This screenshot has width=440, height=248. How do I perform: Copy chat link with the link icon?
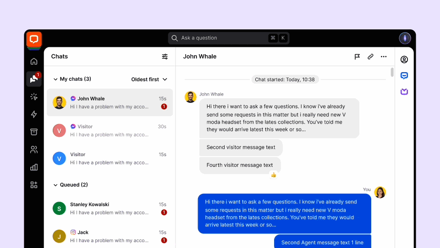coord(370,56)
